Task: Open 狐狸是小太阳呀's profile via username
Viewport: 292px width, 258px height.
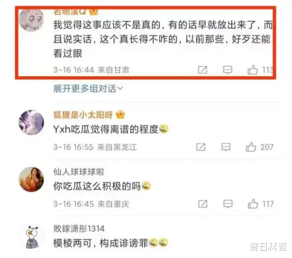Action: coord(83,115)
